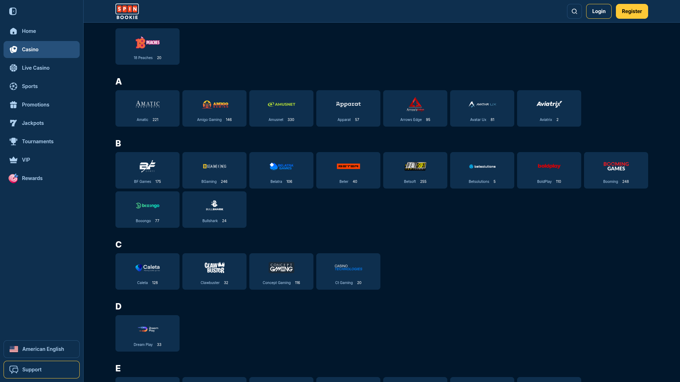Open the Support chat button
The width and height of the screenshot is (680, 382).
tap(41, 370)
